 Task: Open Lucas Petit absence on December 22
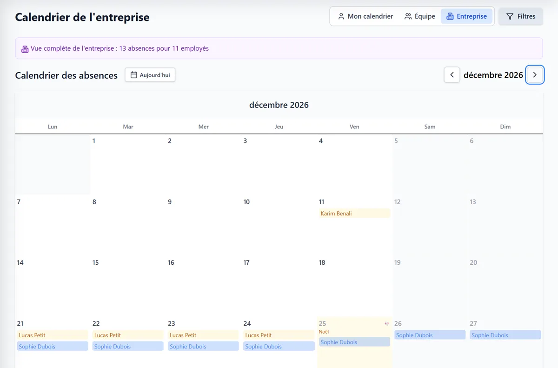click(x=128, y=335)
